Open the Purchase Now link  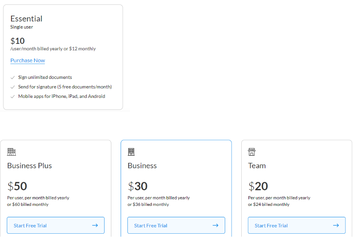point(28,60)
